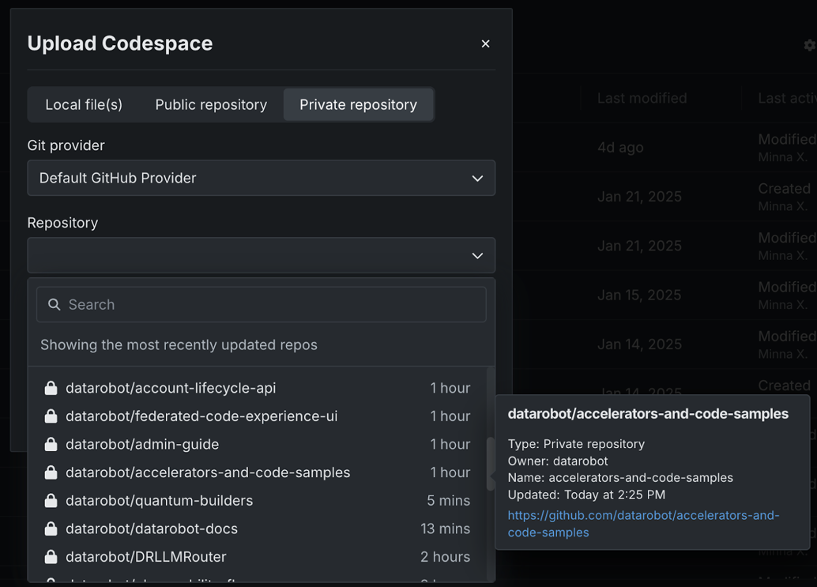Click the repository Search input field
Screen dimensions: 817x587
269,305
